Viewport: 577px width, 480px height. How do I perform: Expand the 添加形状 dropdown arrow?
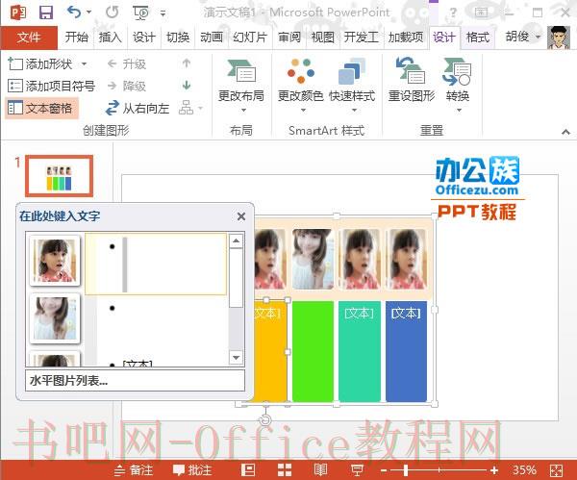coord(85,64)
